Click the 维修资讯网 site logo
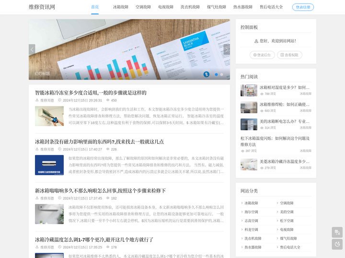Screen dimensions: 345x258 click(42, 7)
